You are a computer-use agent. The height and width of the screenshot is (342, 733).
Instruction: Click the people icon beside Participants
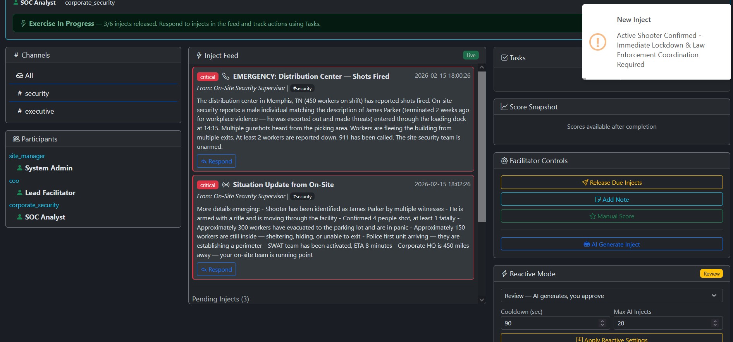pos(16,139)
